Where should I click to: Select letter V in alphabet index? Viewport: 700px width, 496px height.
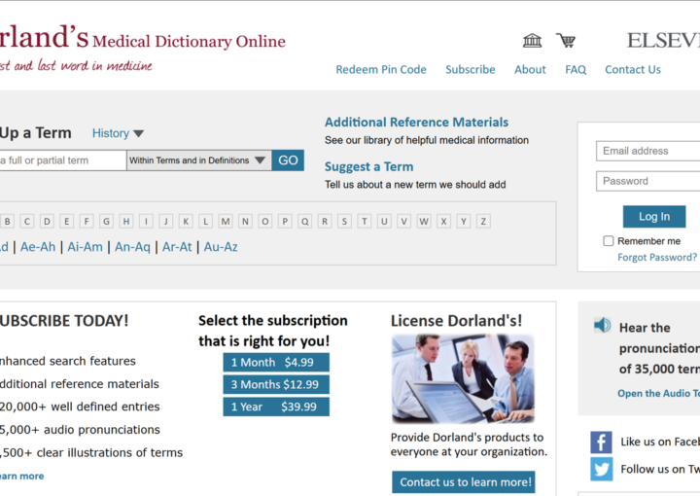tap(404, 221)
